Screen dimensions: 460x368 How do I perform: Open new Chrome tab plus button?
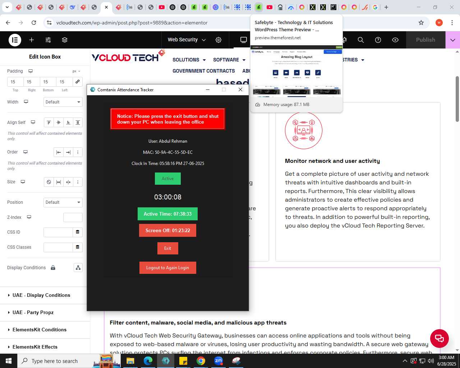tap(386, 7)
